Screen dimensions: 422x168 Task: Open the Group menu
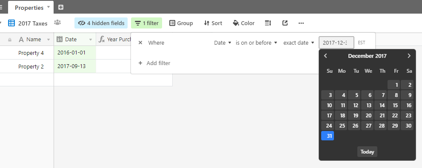[181, 23]
